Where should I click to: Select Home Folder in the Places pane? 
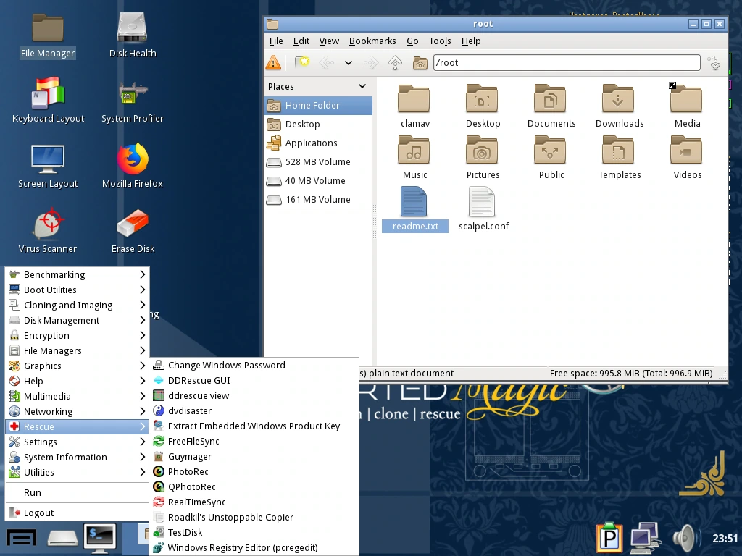(x=318, y=105)
